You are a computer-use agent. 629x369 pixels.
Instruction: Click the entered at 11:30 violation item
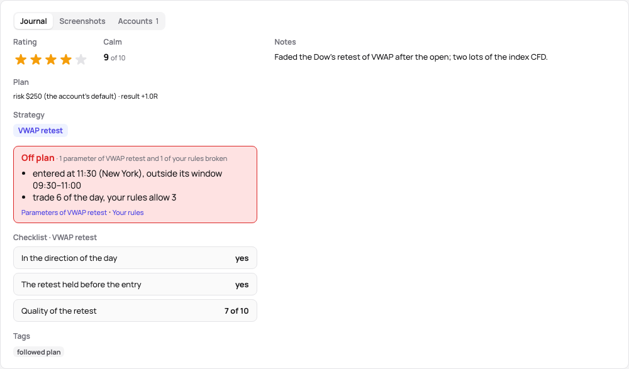[x=127, y=179]
